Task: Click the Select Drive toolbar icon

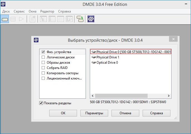Action: click(x=5, y=19)
